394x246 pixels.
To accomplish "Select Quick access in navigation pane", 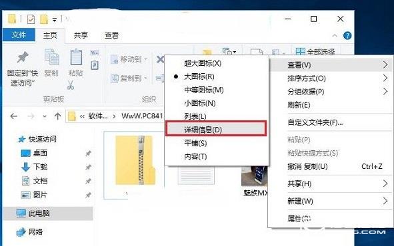I will (x=37, y=139).
